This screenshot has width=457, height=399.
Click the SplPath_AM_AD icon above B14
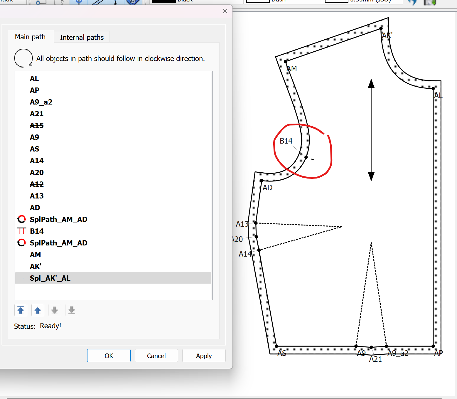pyautogui.click(x=21, y=219)
